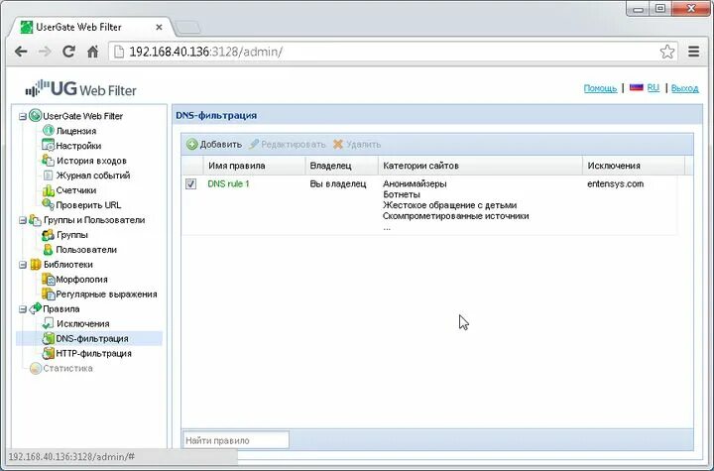Viewport: 714px width, 471px height.
Task: Click the Счетчики chart icon
Action: tap(49, 190)
